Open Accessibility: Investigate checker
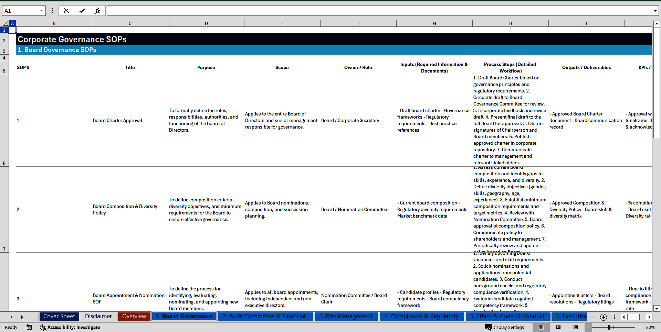661x332 pixels. tap(70, 327)
